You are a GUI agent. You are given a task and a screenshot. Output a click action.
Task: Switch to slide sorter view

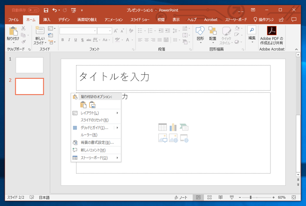[x=209, y=197]
